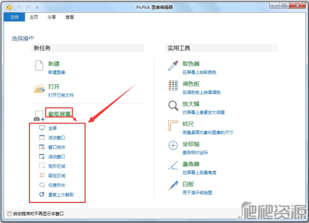Click the 新建 heading link
This screenshot has height=223, width=309.
click(x=54, y=64)
